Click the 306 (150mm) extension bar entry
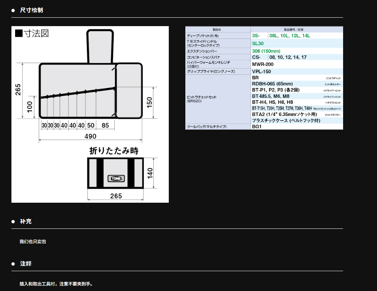 (x=266, y=51)
